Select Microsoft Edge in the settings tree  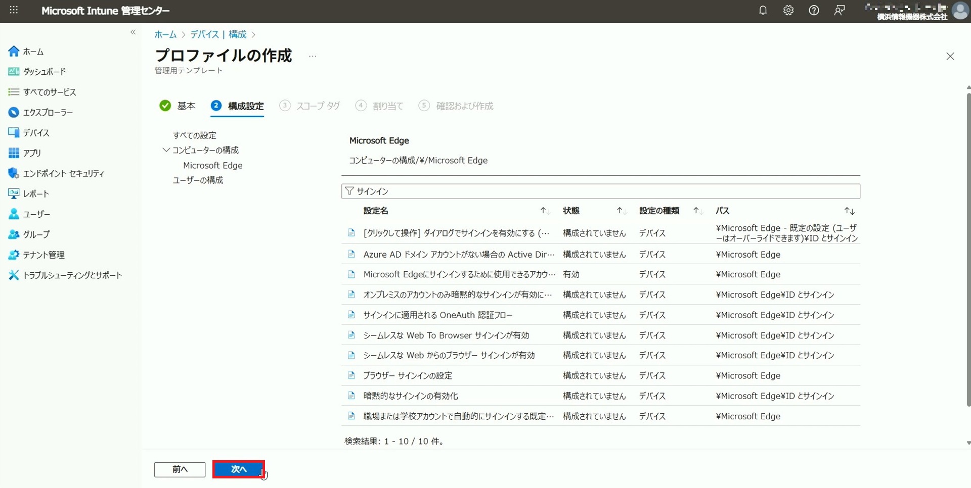point(212,166)
